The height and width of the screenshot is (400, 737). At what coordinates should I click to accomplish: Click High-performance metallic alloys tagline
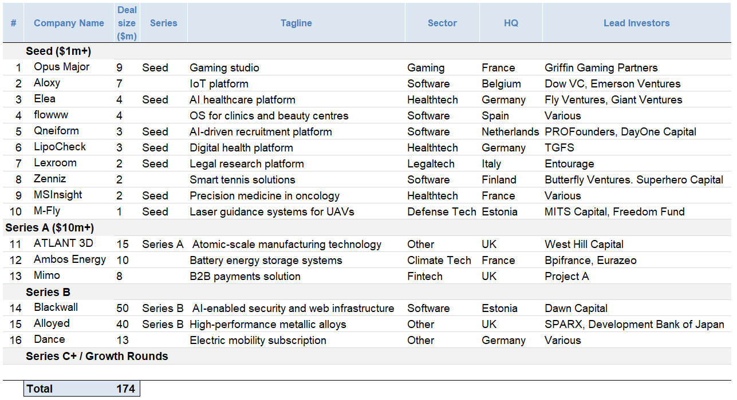[x=268, y=325]
